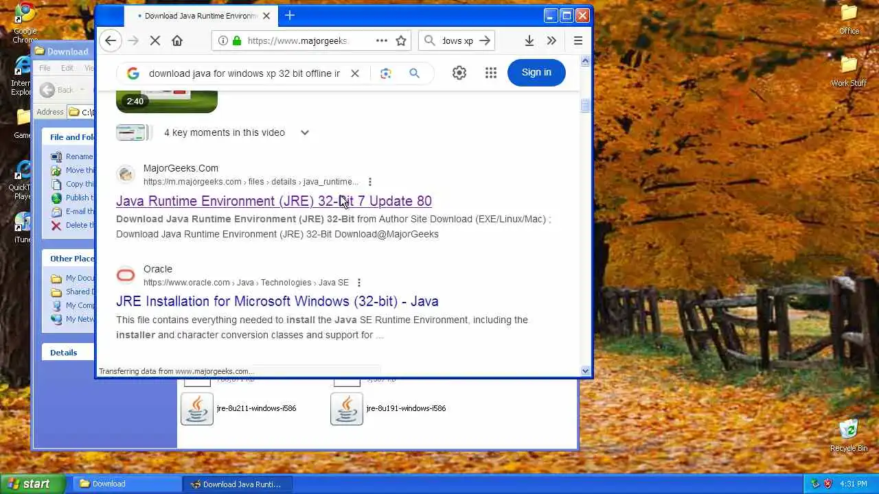Open options for the Oracle search result
This screenshot has width=879, height=494.
[x=358, y=283]
